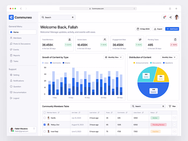Screen dimensions: 188x141
Task: Click members table Search field
Action: click(x=148, y=106)
